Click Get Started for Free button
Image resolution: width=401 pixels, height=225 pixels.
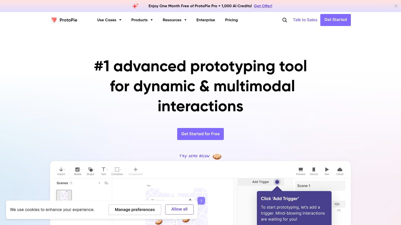200,134
